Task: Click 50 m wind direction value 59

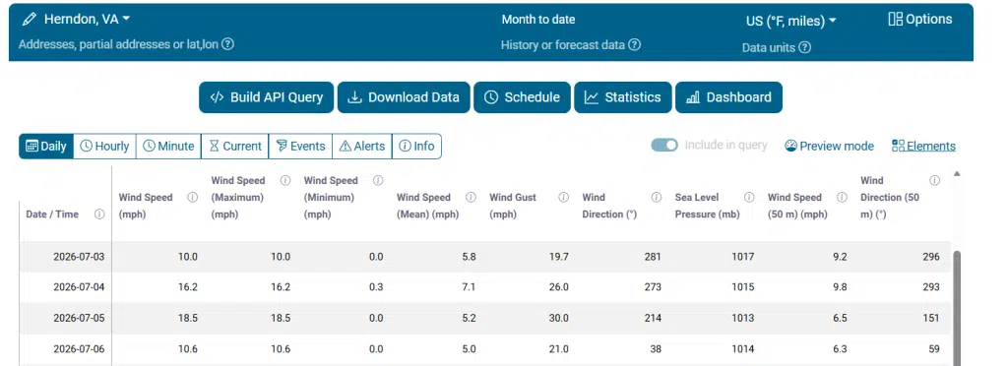Action: click(933, 348)
